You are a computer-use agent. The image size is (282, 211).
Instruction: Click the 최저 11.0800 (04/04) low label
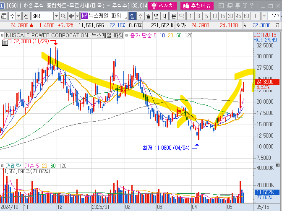pos(166,148)
